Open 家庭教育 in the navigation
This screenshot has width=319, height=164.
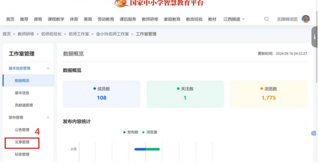(x=172, y=19)
